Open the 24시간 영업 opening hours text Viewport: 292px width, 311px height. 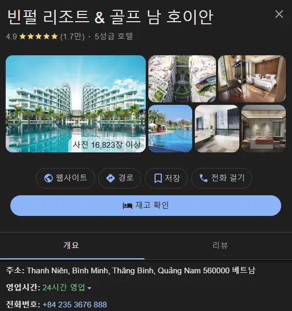64,287
